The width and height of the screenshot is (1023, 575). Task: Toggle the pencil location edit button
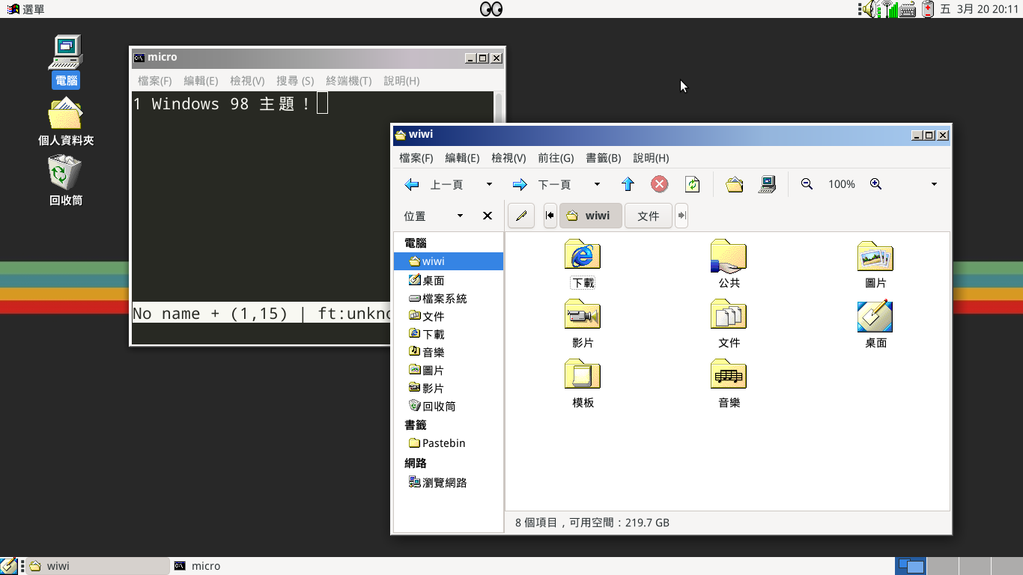pos(521,216)
